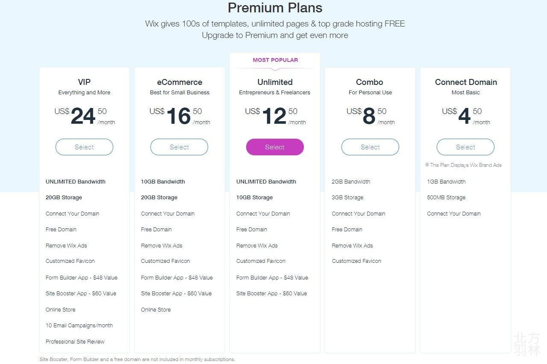
Task: Click 10 Email Campaigns/month feature
Action: click(x=79, y=325)
